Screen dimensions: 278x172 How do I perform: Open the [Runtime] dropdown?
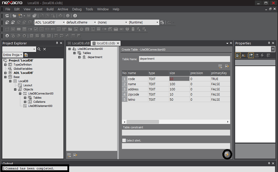[157, 22]
